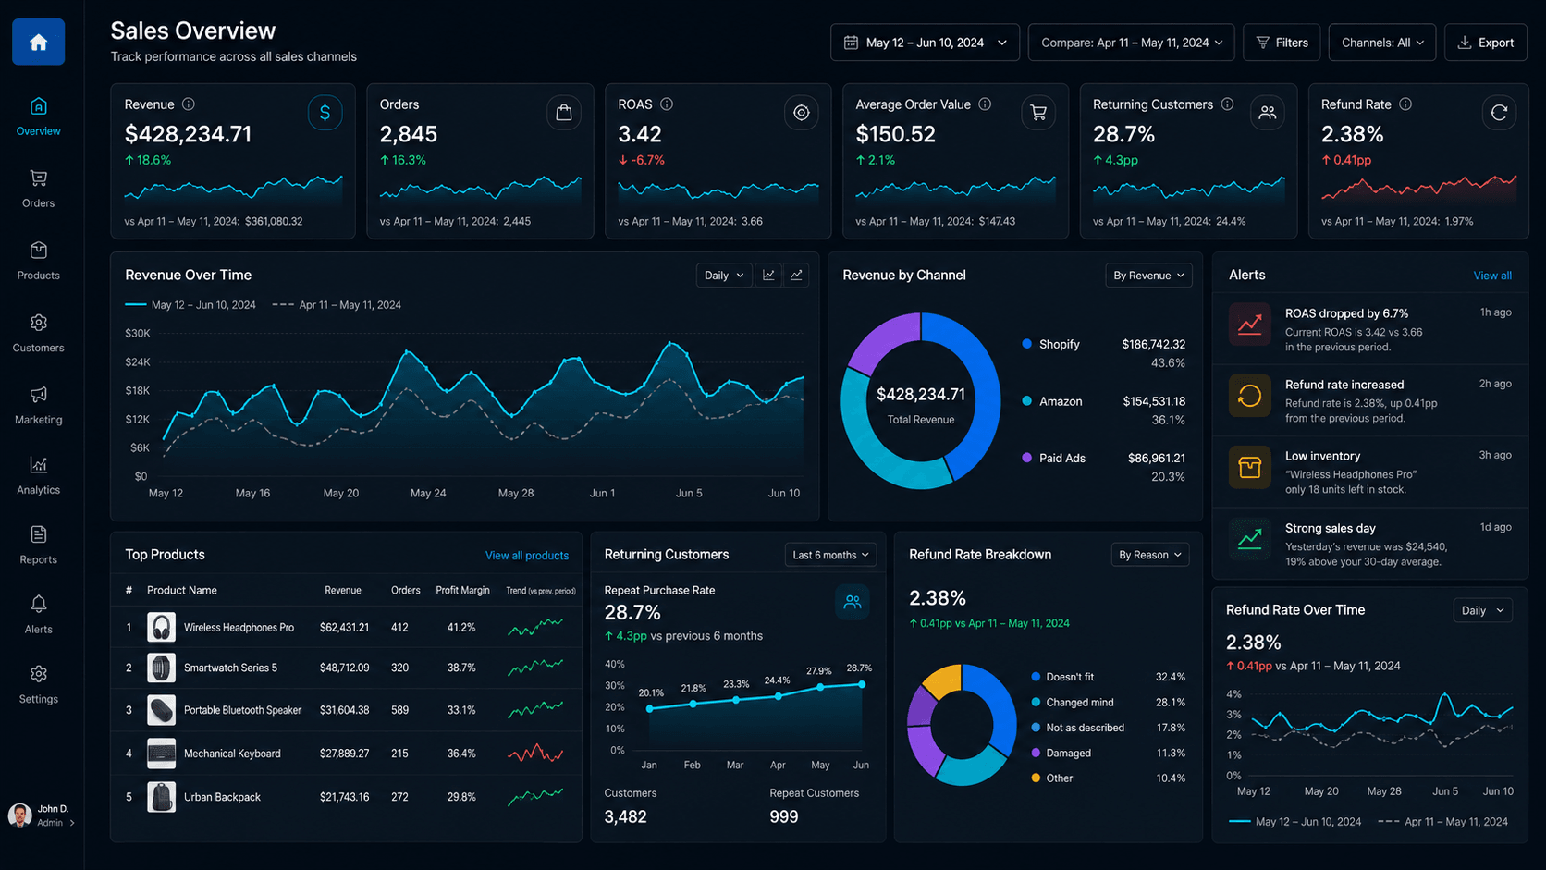The image size is (1546, 870).
Task: Expand the John D. Admin account chevron
Action: point(72,823)
